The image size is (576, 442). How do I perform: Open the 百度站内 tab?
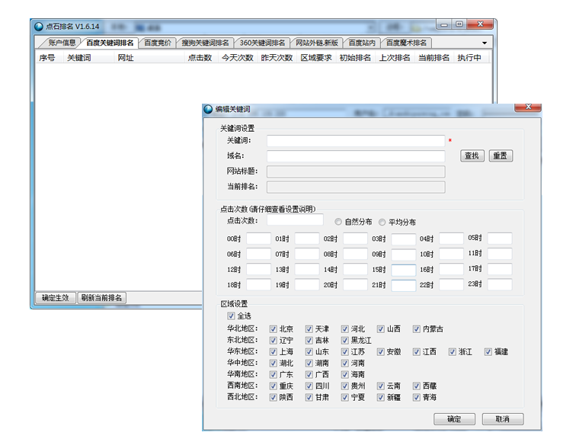coord(362,43)
